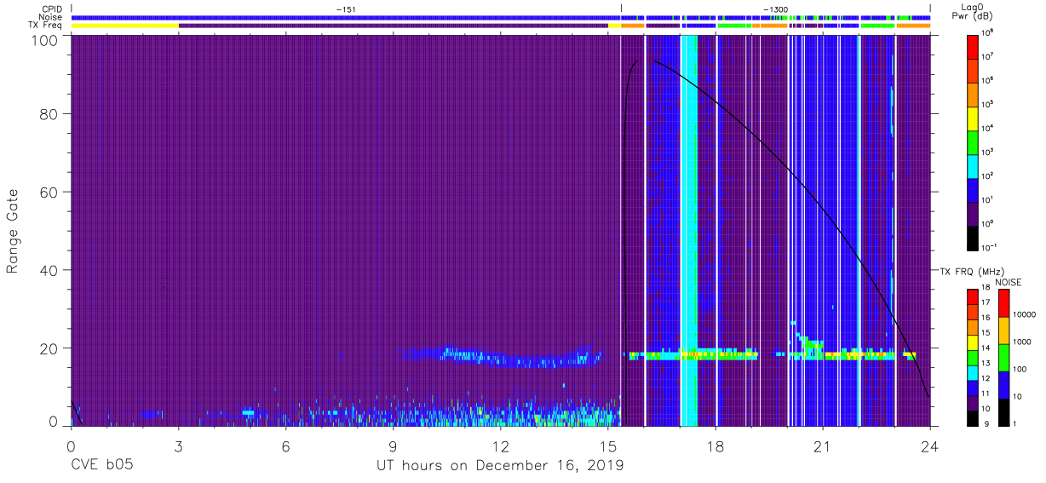Screen dimensions: 1046x483
Task: Click the x-axis tick label '12'
Action: (500, 446)
